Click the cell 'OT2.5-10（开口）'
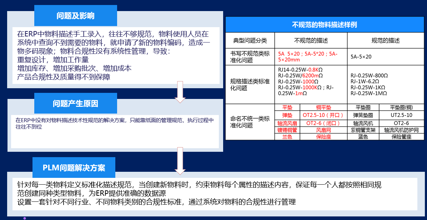The height and width of the screenshot is (220, 427). [x=323, y=115]
